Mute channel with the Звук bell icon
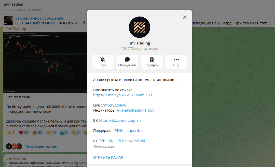 click(103, 62)
